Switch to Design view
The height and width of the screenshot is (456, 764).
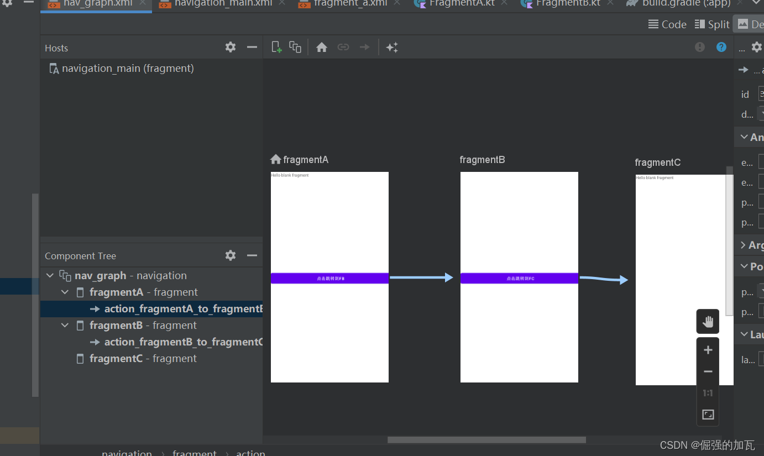click(750, 24)
